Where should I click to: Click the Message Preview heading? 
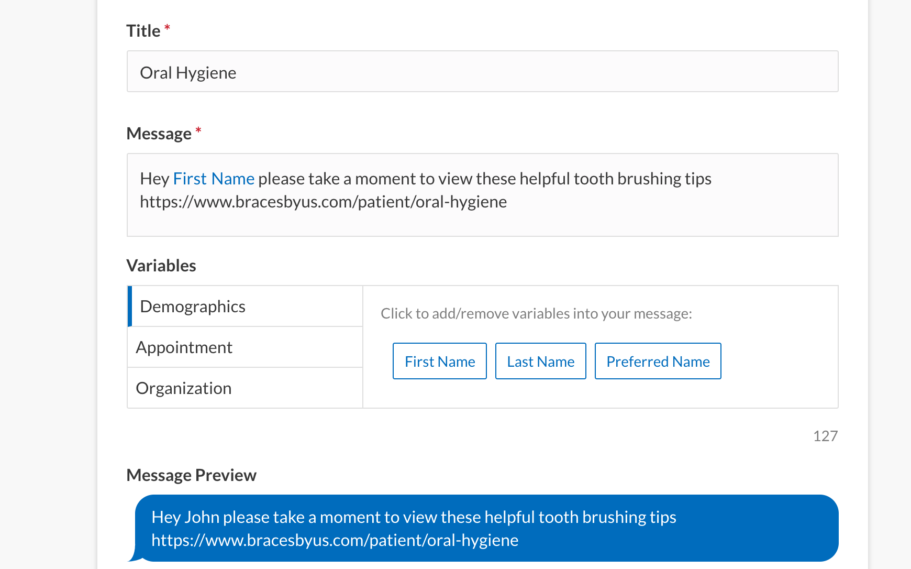coord(192,475)
